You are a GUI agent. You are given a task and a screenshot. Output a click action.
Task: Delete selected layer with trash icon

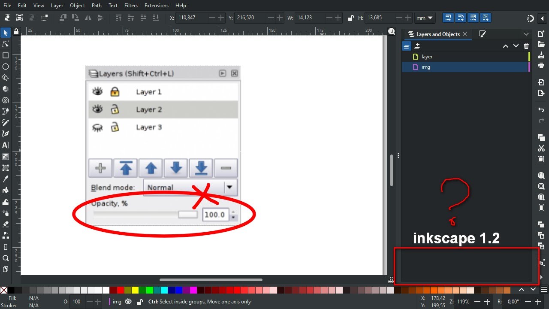(526, 46)
